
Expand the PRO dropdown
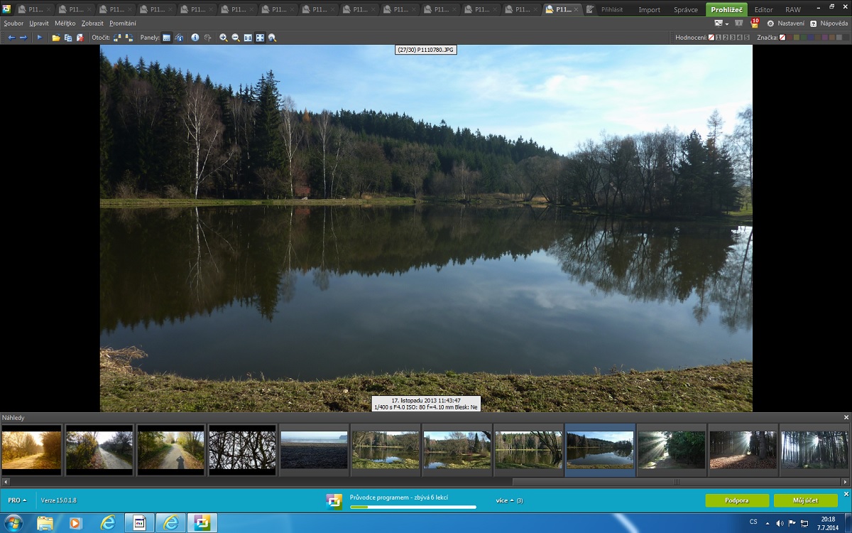point(17,500)
